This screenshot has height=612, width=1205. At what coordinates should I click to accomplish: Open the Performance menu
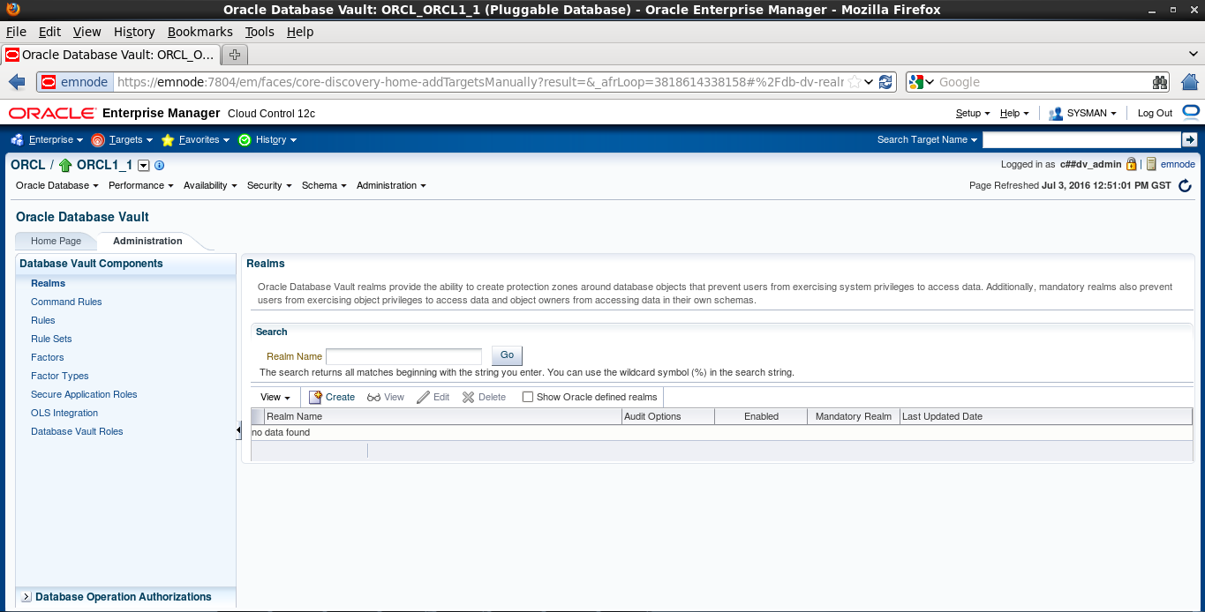tap(141, 185)
